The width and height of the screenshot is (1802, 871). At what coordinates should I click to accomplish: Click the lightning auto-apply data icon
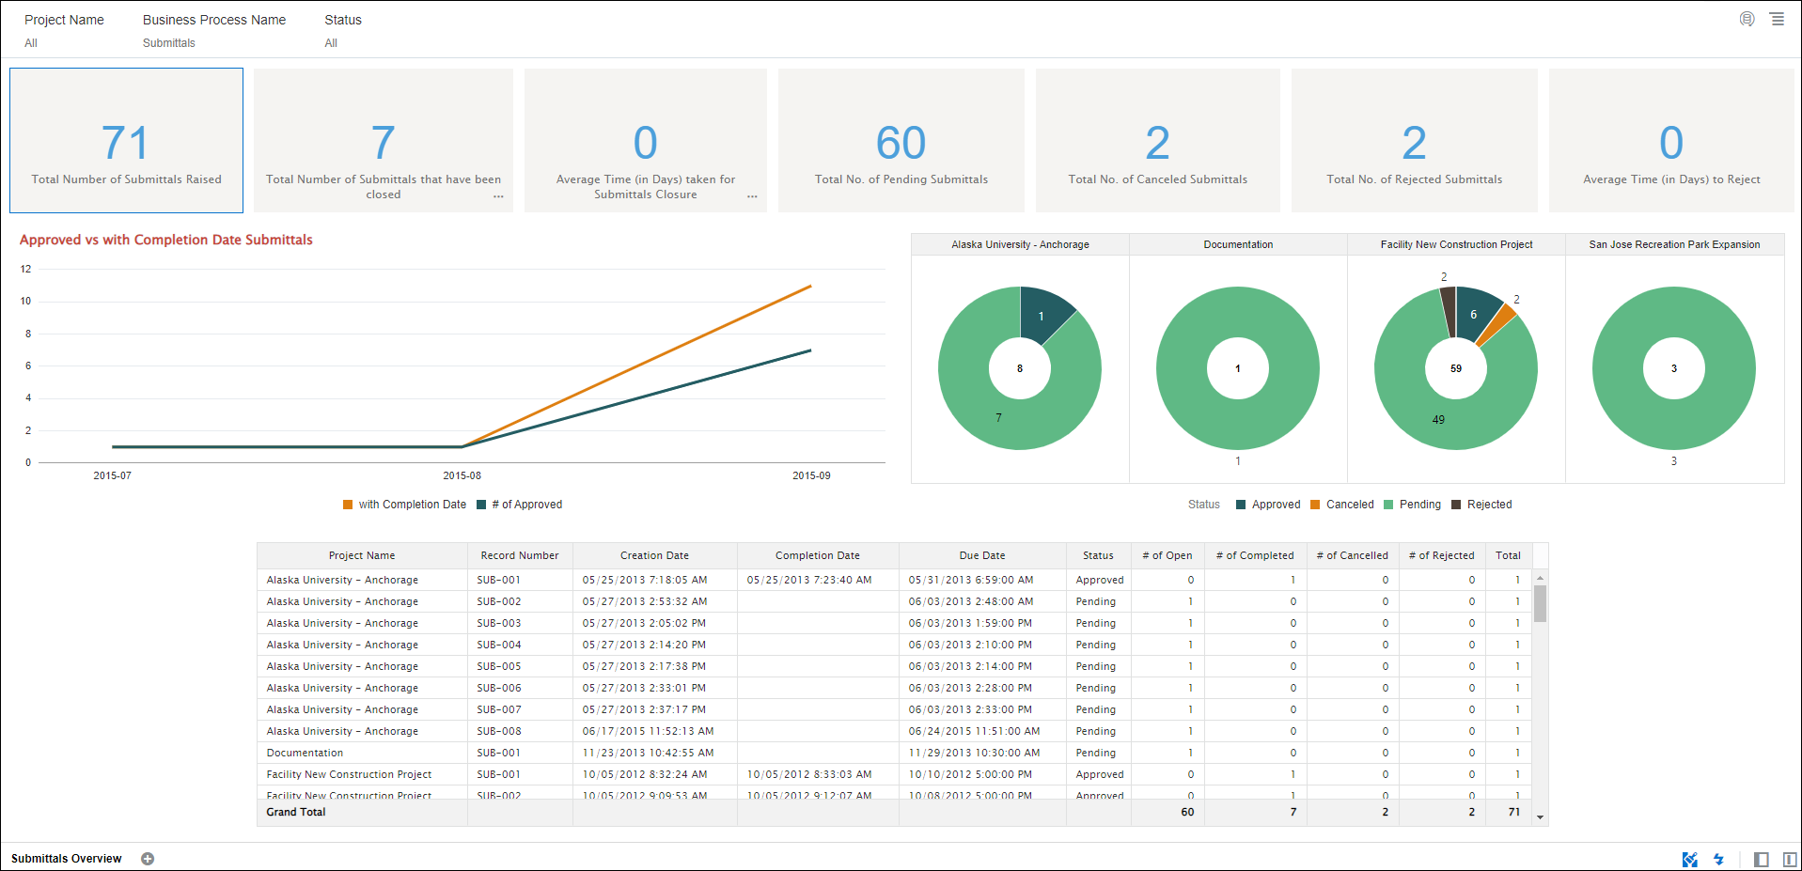1718,859
